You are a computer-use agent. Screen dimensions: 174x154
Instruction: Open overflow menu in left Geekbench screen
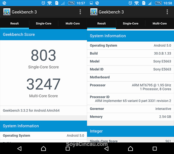(x=80, y=12)
